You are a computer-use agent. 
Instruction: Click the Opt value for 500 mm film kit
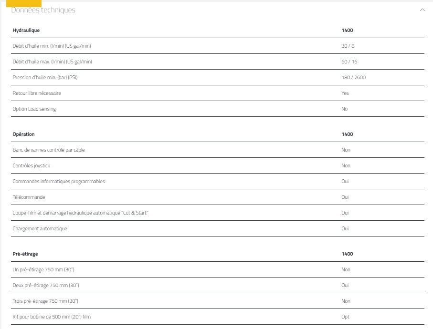point(345,317)
